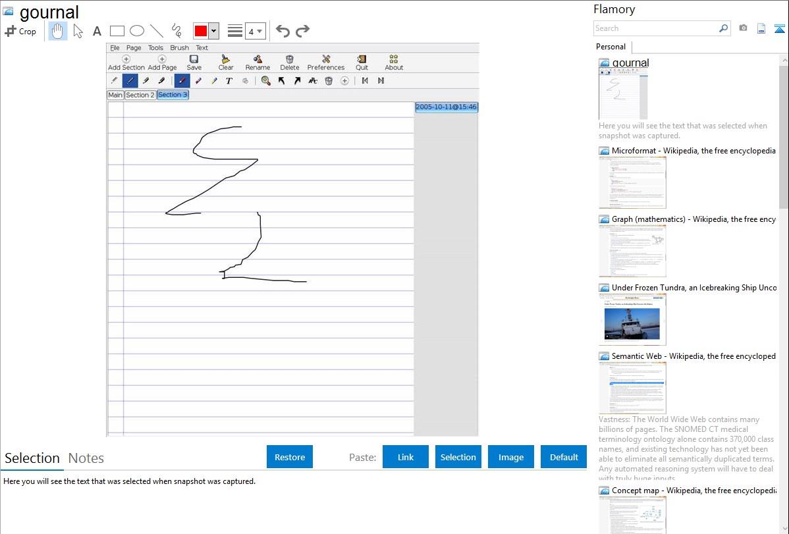Open Preferences from the toolbar
Image resolution: width=789 pixels, height=534 pixels.
[x=325, y=63]
